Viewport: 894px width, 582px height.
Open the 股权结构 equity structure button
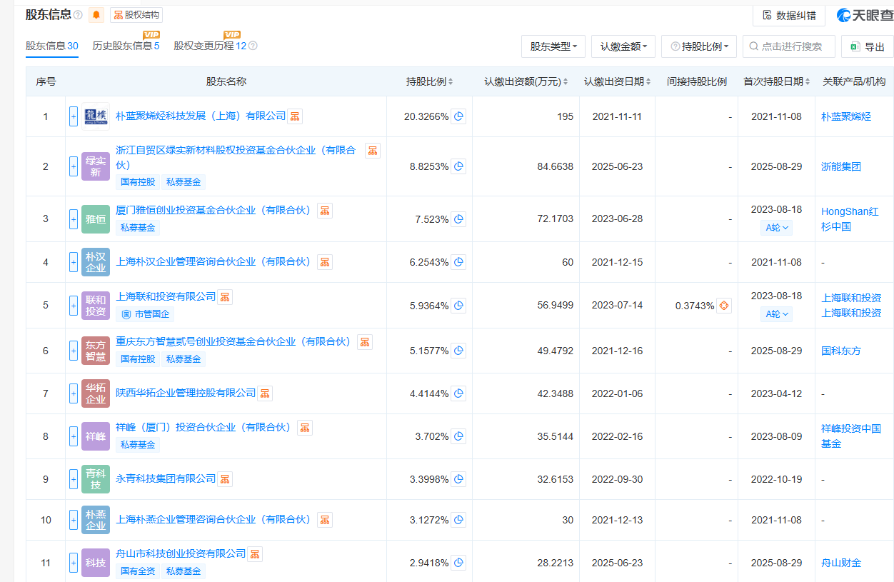[136, 15]
